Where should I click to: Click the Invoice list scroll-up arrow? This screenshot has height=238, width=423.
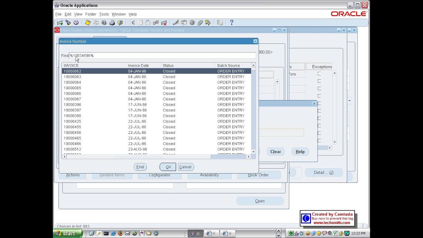[253, 65]
